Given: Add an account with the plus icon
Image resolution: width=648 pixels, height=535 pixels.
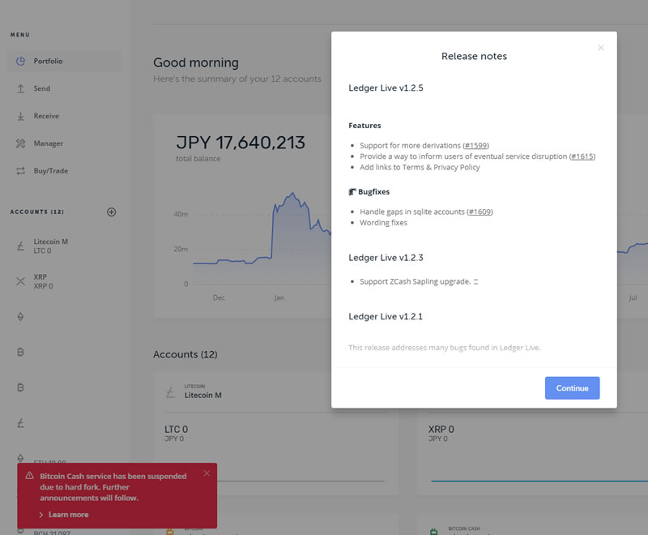Looking at the screenshot, I should [112, 212].
